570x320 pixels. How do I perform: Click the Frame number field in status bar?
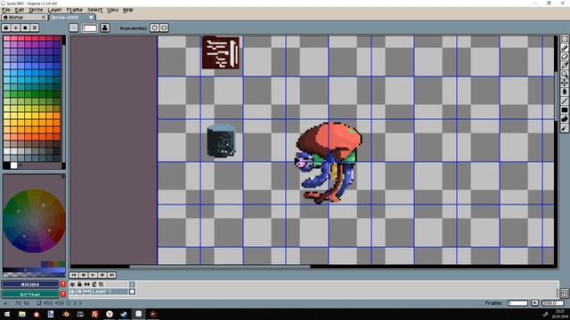click(x=517, y=302)
